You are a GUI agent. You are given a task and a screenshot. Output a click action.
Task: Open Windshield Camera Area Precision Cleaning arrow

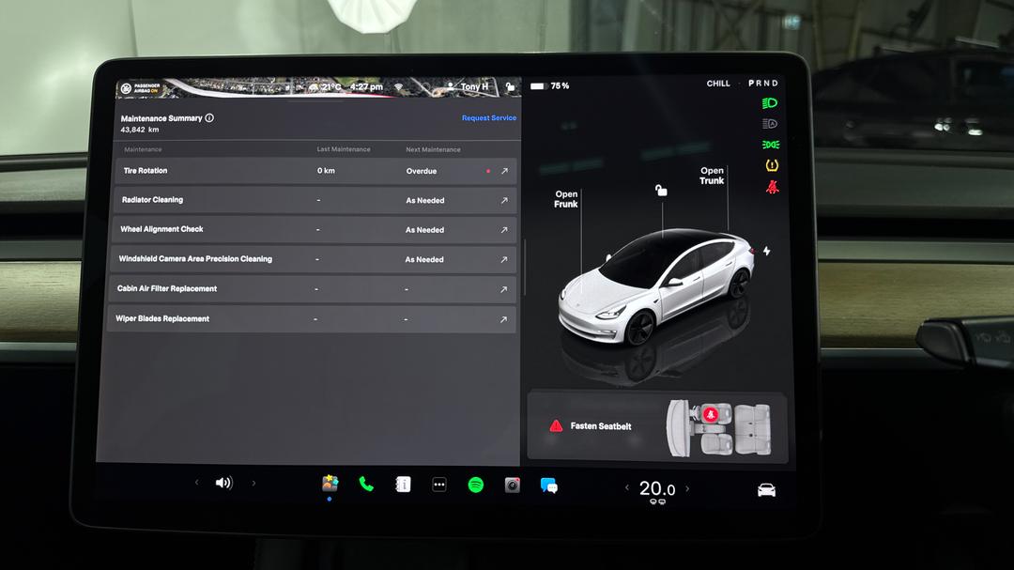coord(504,259)
